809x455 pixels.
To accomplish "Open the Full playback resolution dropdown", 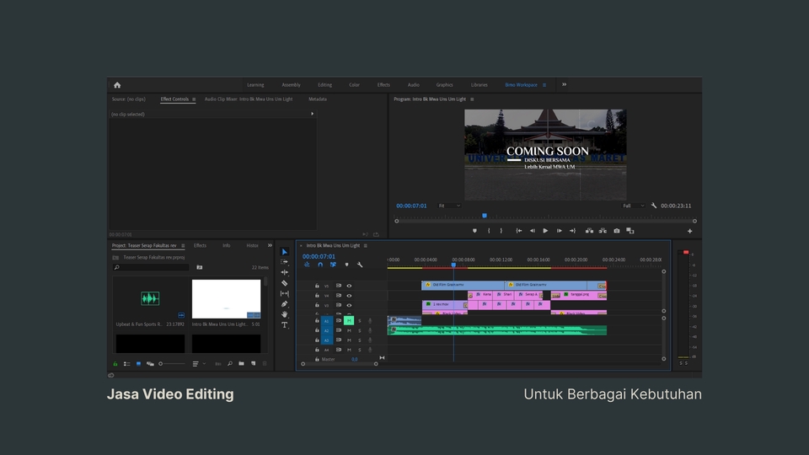I will click(634, 206).
